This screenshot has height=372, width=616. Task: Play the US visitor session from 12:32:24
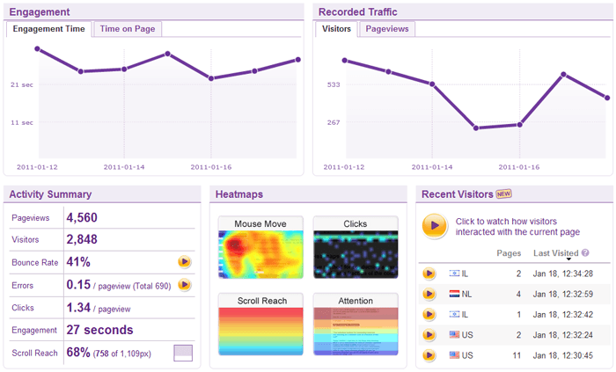point(429,335)
